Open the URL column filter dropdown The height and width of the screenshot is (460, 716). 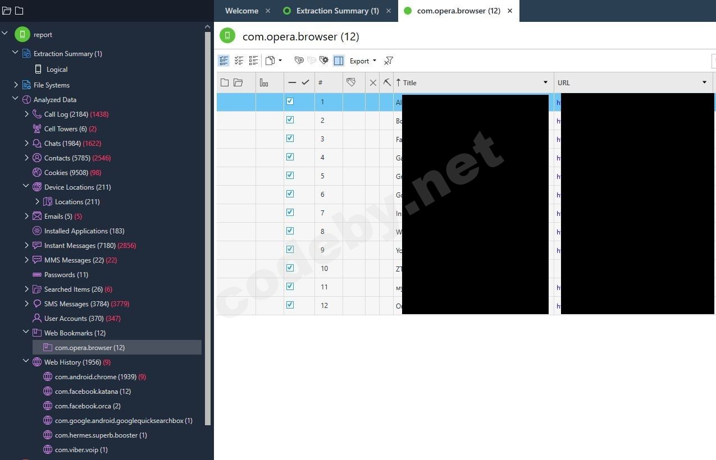click(x=705, y=82)
